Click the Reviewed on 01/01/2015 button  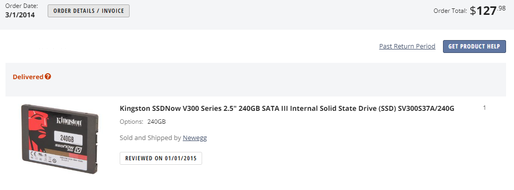(x=160, y=158)
